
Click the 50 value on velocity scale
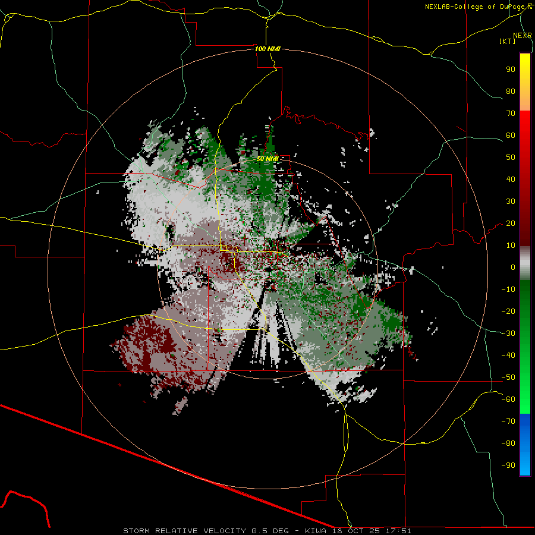click(511, 158)
